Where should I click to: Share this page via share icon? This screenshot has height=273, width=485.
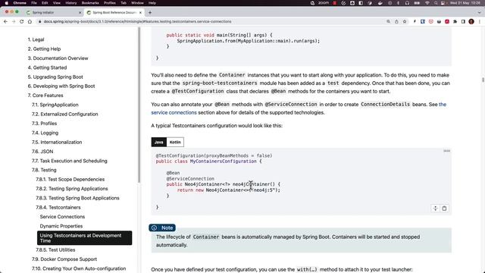coord(396,22)
